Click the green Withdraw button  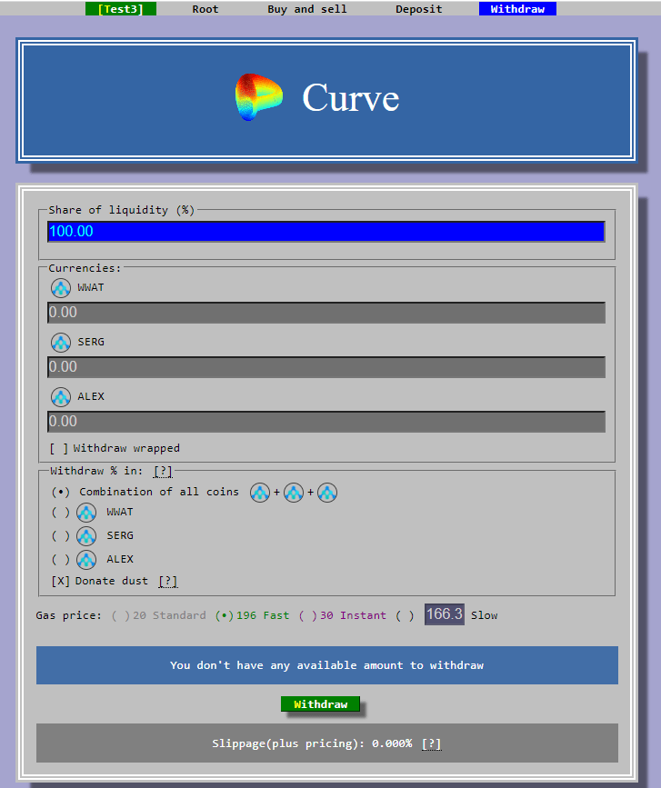point(320,704)
